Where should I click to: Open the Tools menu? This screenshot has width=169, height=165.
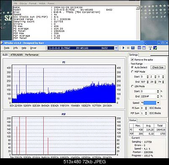point(7,48)
